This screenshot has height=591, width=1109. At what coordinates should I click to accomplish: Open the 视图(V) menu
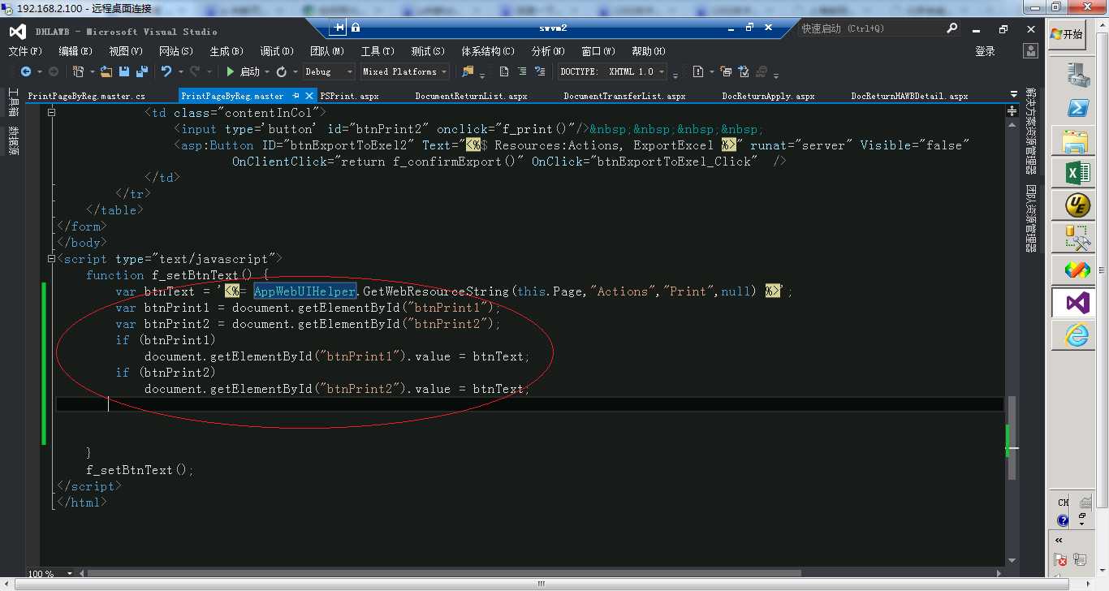pyautogui.click(x=126, y=51)
